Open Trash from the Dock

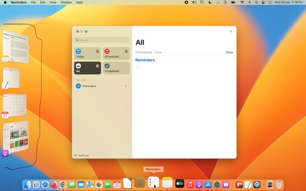coord(279,184)
